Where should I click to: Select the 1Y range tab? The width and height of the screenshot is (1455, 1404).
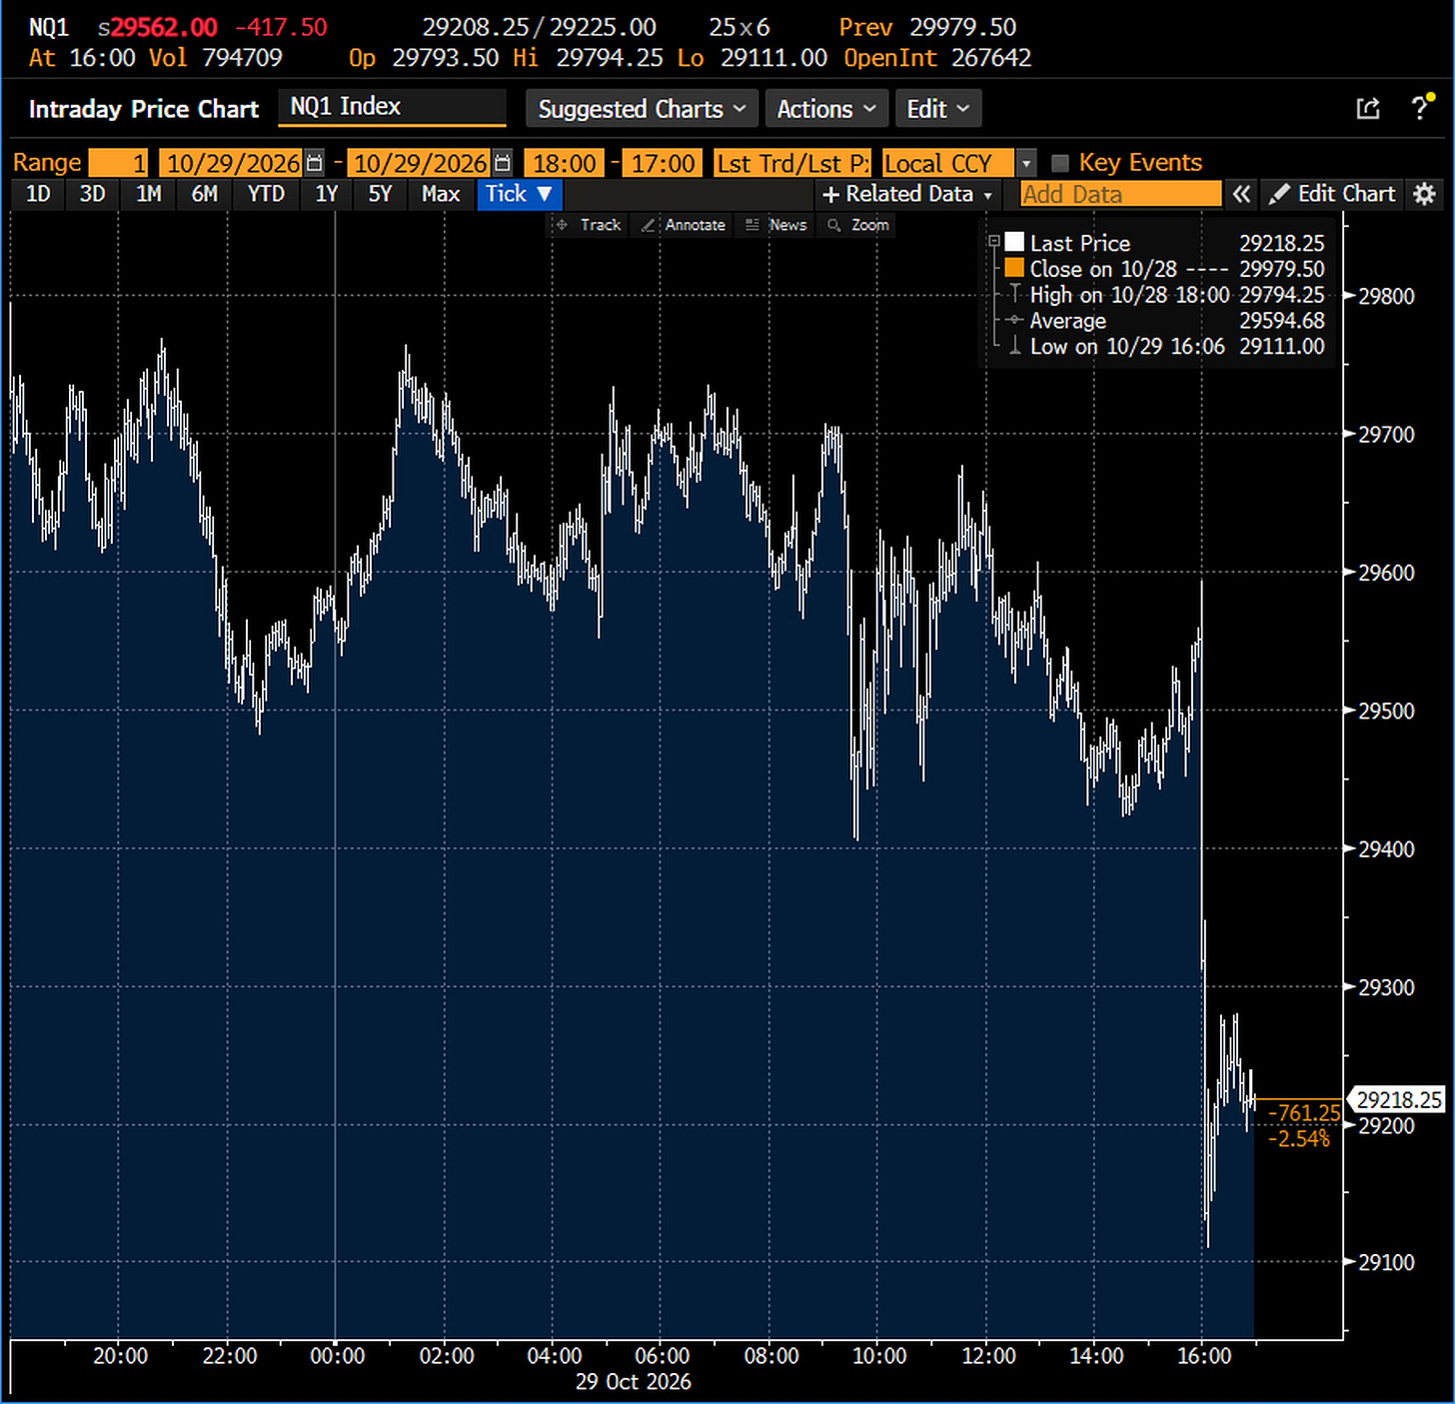pyautogui.click(x=327, y=194)
